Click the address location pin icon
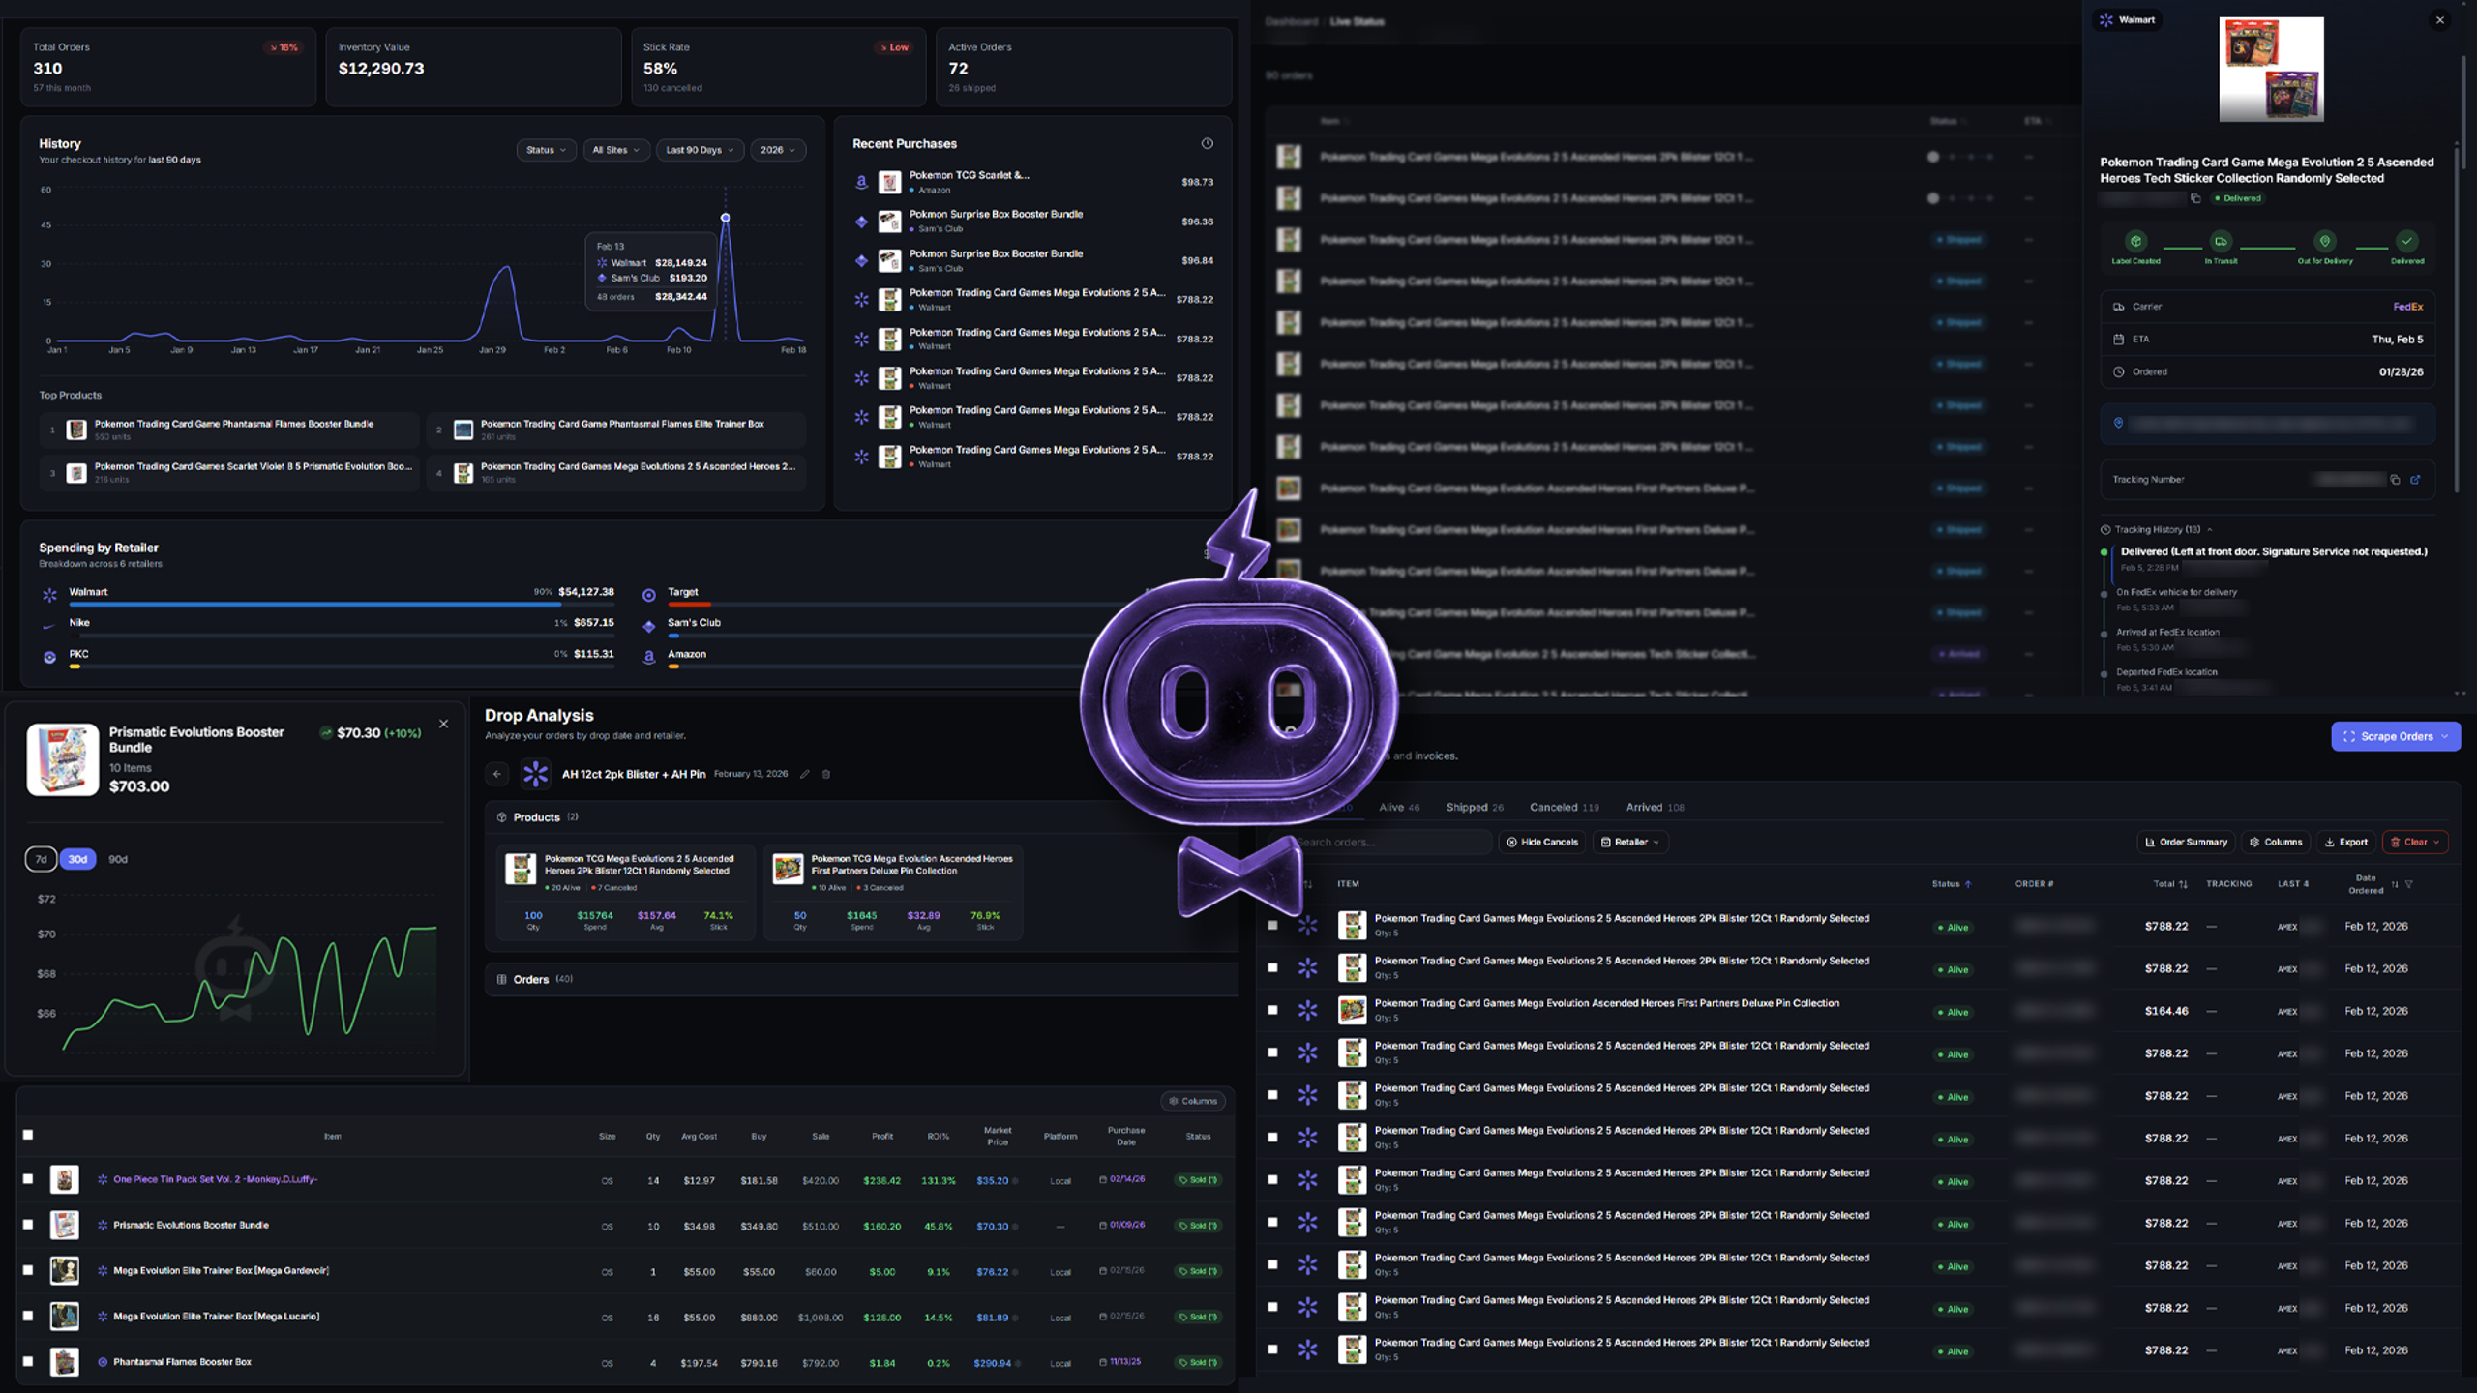2477x1393 pixels. click(x=2118, y=424)
